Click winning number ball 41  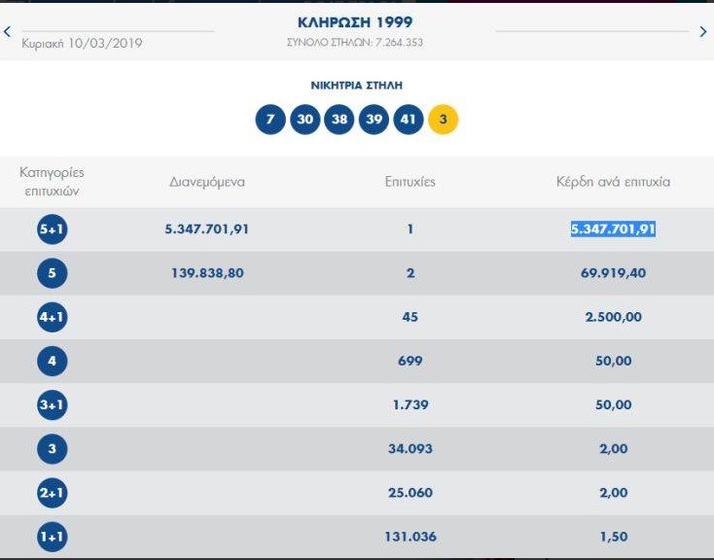click(x=409, y=120)
